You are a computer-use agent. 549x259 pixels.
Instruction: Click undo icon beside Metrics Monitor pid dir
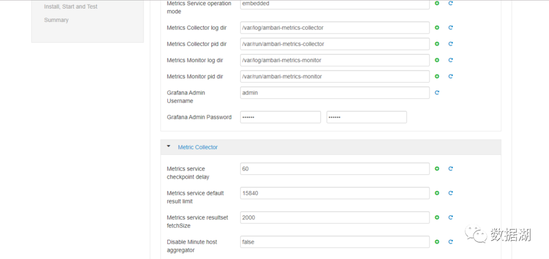[450, 77]
